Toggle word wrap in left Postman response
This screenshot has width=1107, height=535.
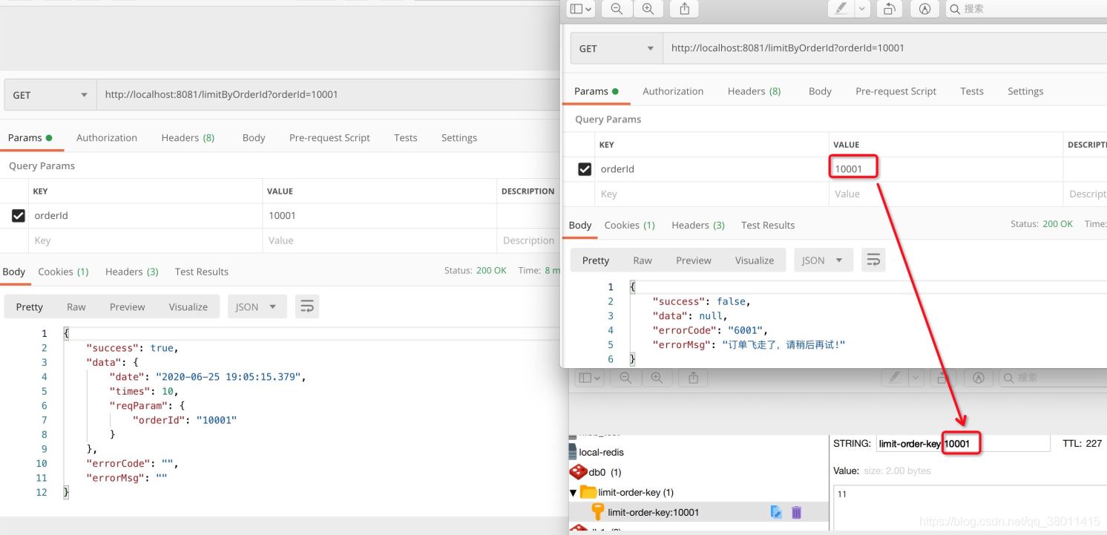(x=307, y=306)
